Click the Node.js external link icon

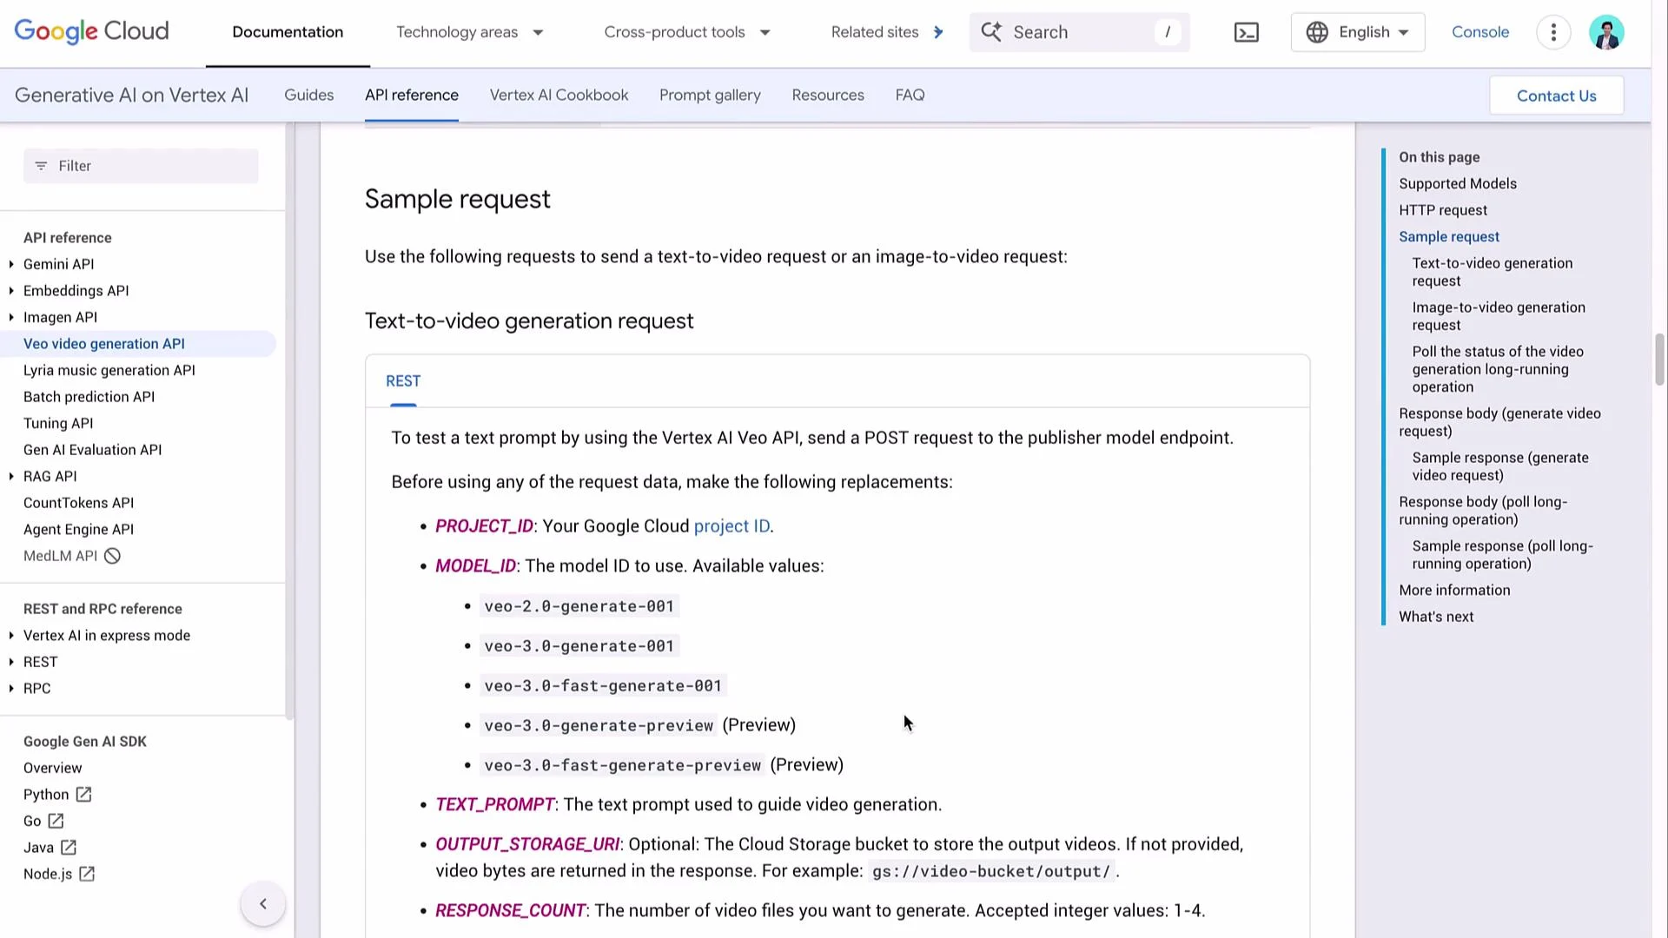tap(87, 874)
